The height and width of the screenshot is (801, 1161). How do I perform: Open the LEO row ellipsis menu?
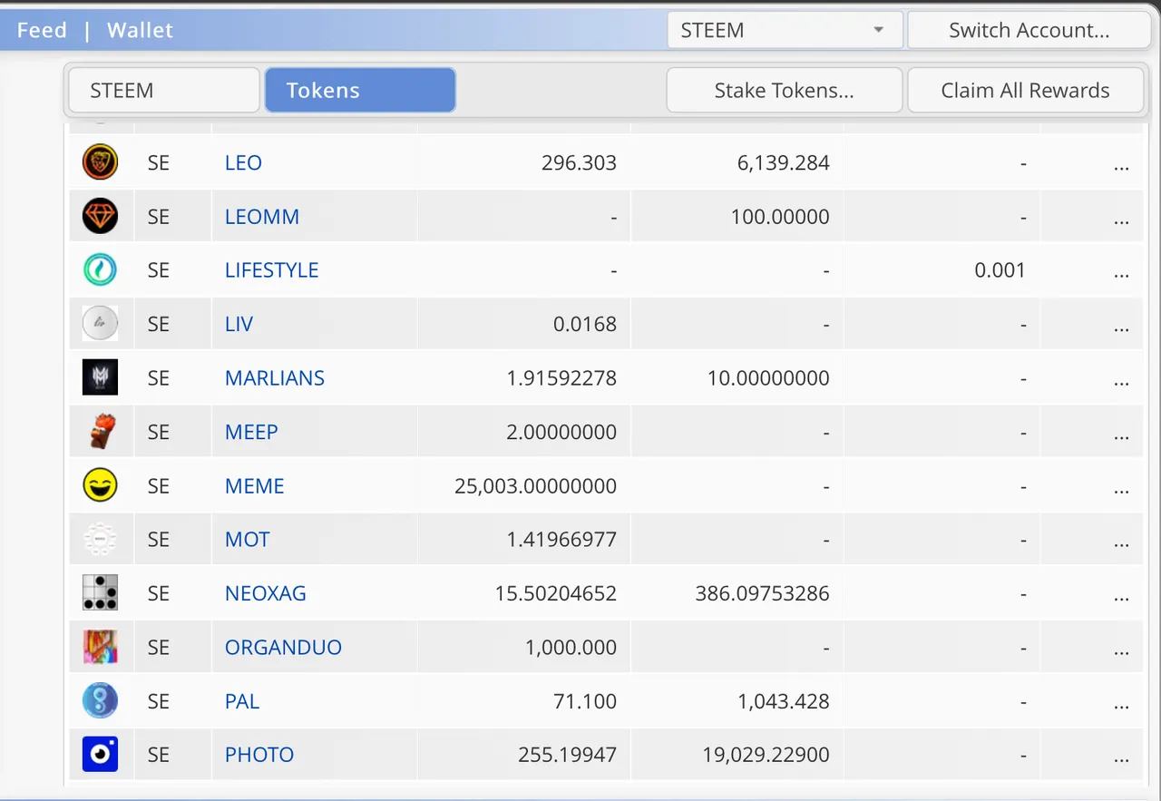click(x=1121, y=166)
